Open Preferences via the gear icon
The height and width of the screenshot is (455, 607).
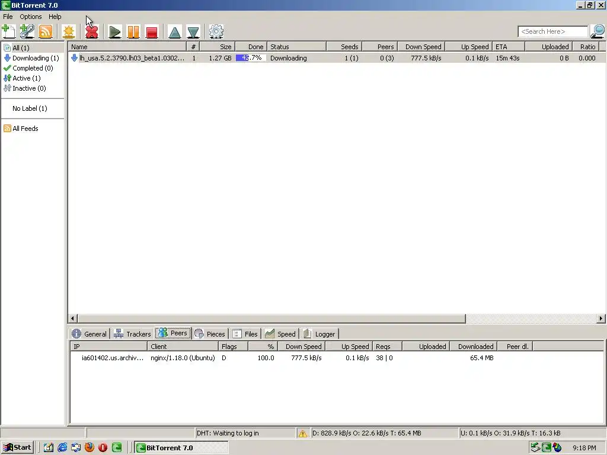[x=216, y=31]
